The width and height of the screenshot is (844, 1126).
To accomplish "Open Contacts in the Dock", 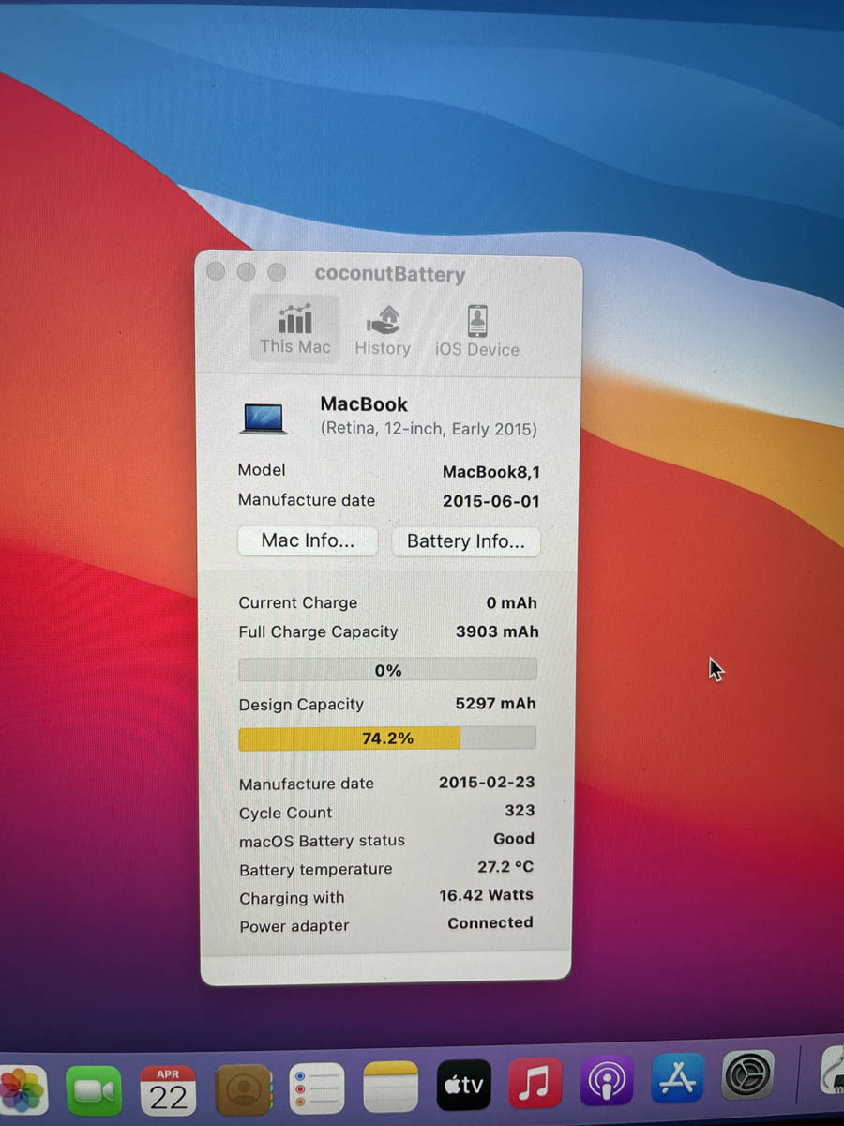I will pyautogui.click(x=243, y=1090).
